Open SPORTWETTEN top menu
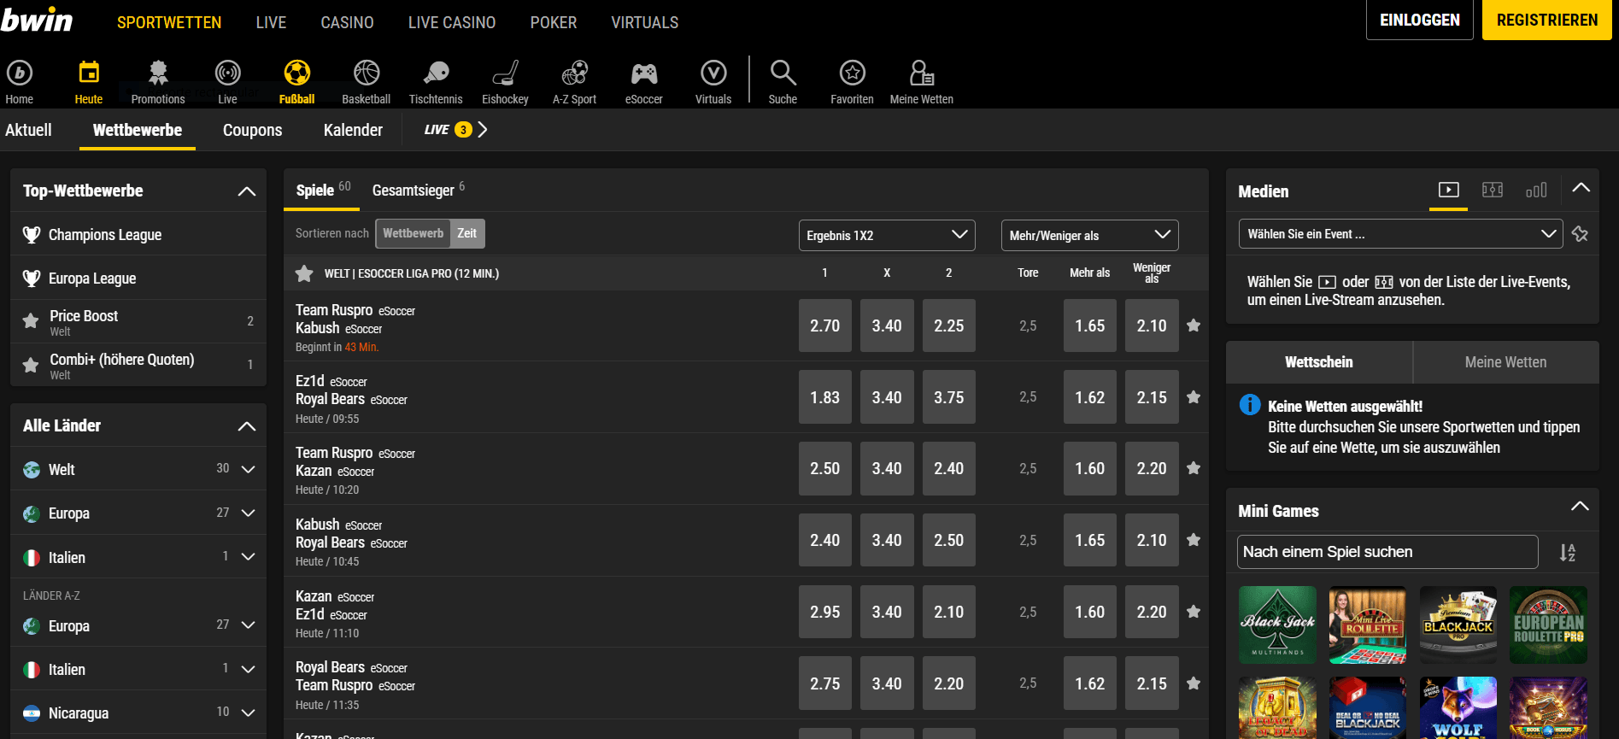This screenshot has height=739, width=1619. click(x=169, y=22)
